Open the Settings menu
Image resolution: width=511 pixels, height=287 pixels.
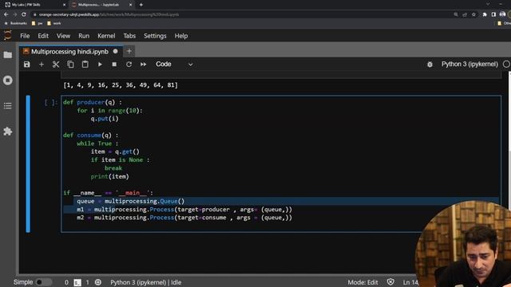155,36
